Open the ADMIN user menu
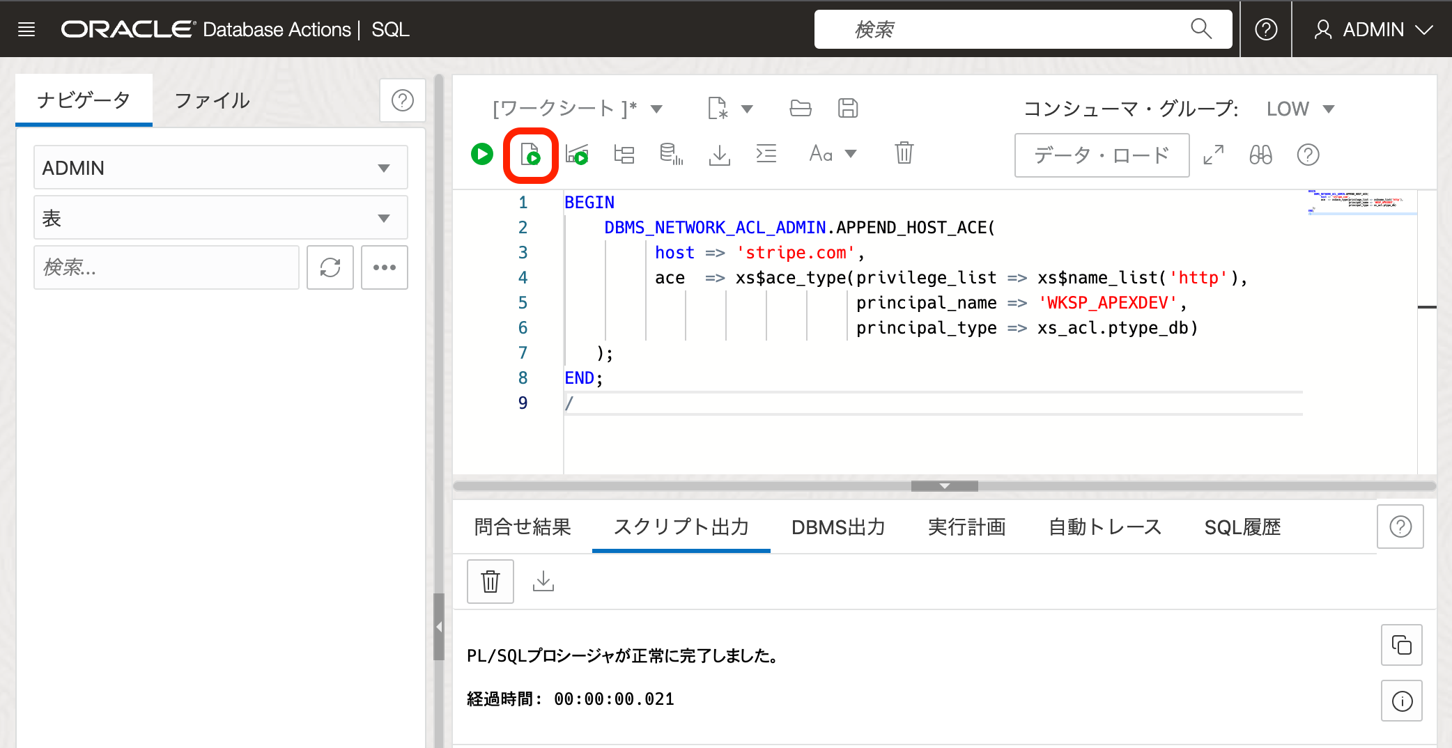This screenshot has width=1452, height=748. 1373,29
